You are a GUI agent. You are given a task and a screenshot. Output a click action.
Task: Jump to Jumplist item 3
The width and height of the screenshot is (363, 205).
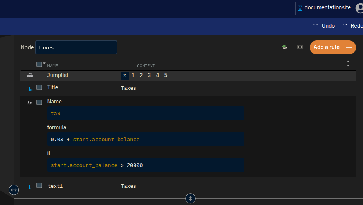[x=149, y=75]
